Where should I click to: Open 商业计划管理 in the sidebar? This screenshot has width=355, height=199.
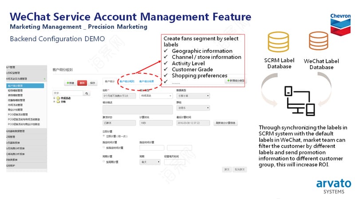click(x=16, y=110)
